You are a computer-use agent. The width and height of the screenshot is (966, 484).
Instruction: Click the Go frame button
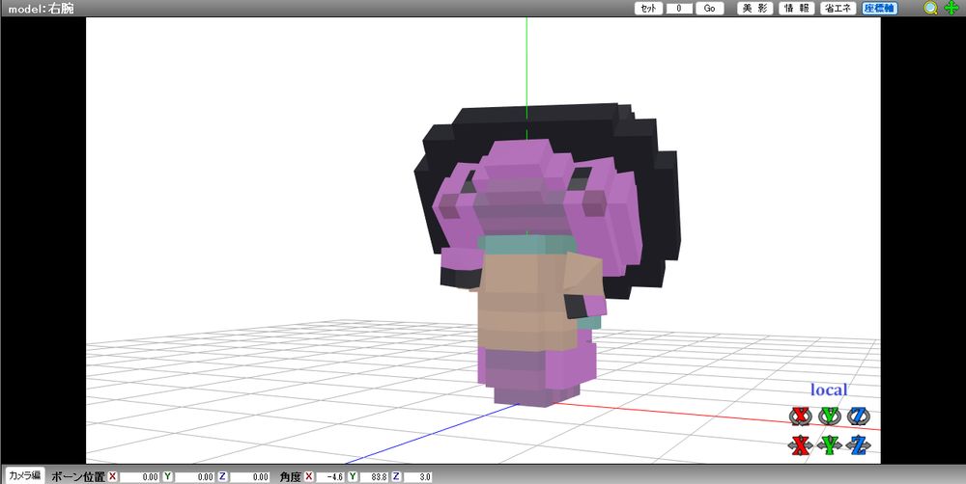(710, 9)
